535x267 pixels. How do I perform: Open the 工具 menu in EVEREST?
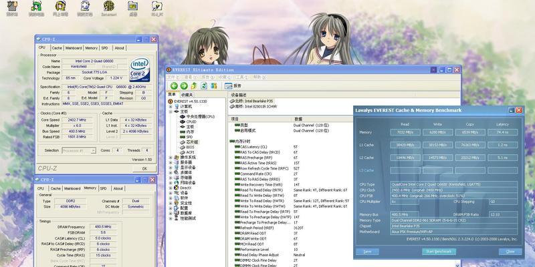click(x=241, y=77)
